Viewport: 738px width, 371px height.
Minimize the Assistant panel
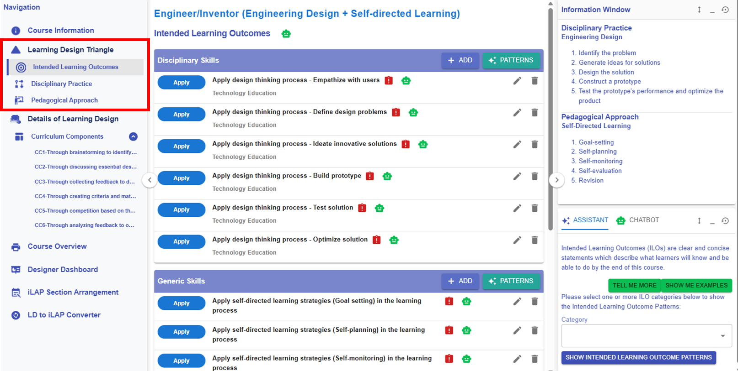coord(712,221)
